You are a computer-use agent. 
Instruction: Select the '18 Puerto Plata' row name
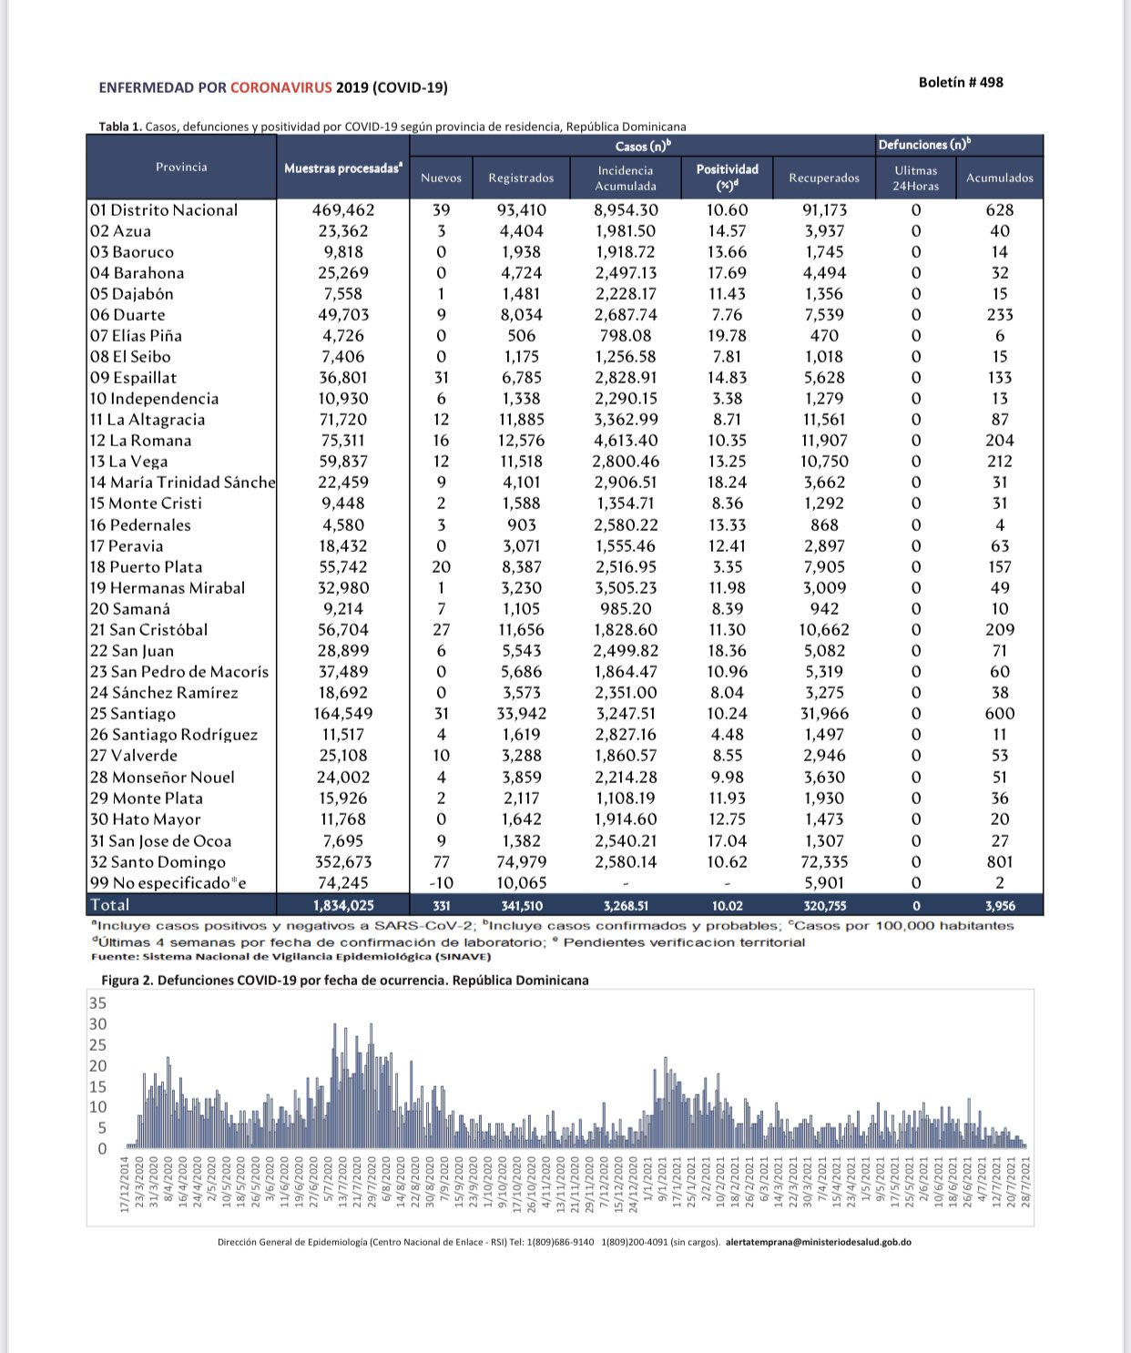tap(146, 566)
